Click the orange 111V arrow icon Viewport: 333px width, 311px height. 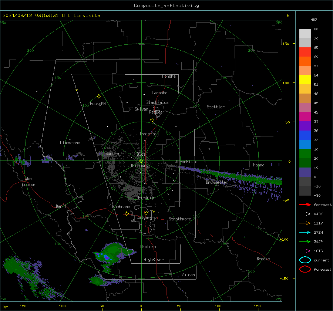tap(305, 223)
